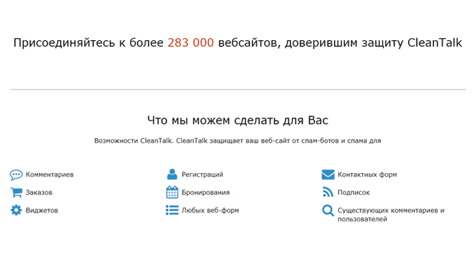Click the Контактных форм text

point(367,175)
